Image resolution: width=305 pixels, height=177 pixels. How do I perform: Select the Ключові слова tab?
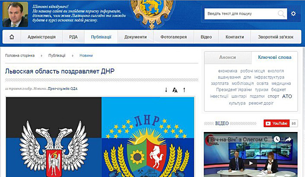tap(274, 57)
